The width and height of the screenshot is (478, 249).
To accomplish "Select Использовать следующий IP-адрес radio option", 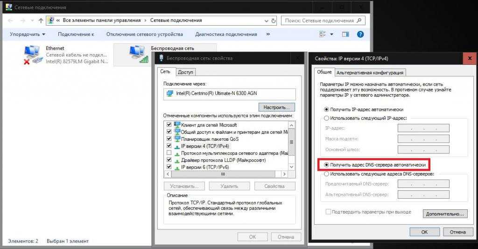I will coord(326,118).
